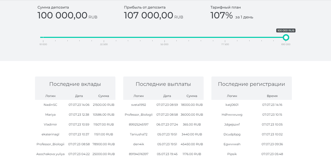The height and width of the screenshot is (167, 331).
Task: Click the Время column header in registrations table
Action: [x=272, y=96]
